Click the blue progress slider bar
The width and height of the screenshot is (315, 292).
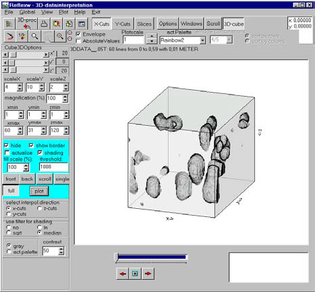(x=152, y=257)
